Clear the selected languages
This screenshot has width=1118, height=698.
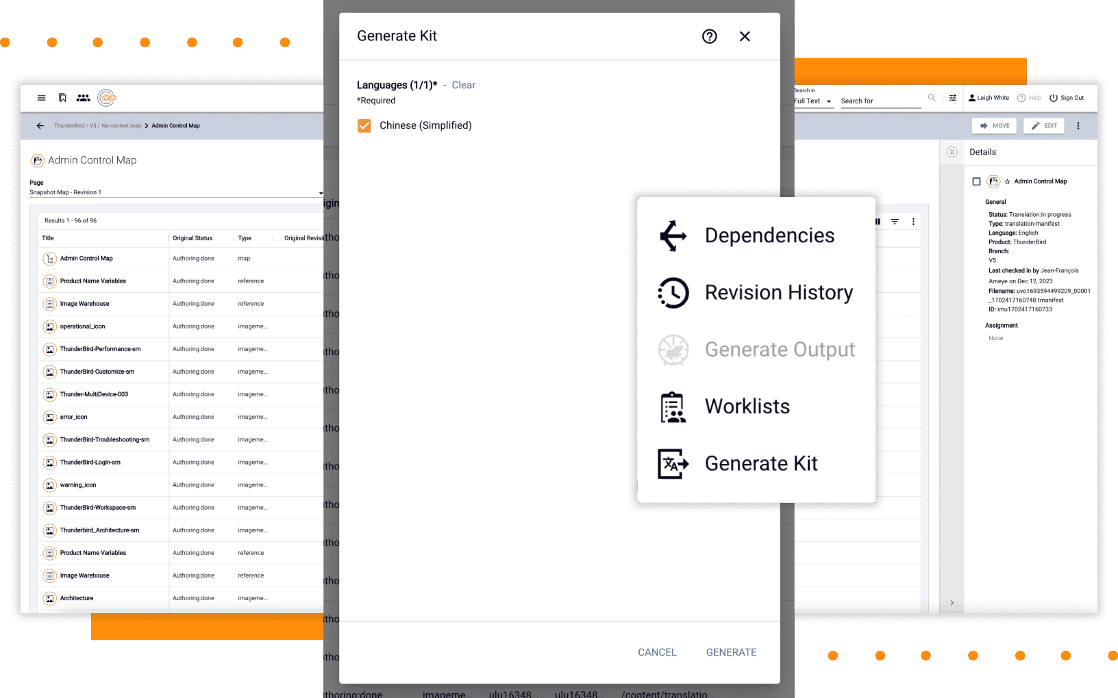click(x=463, y=85)
